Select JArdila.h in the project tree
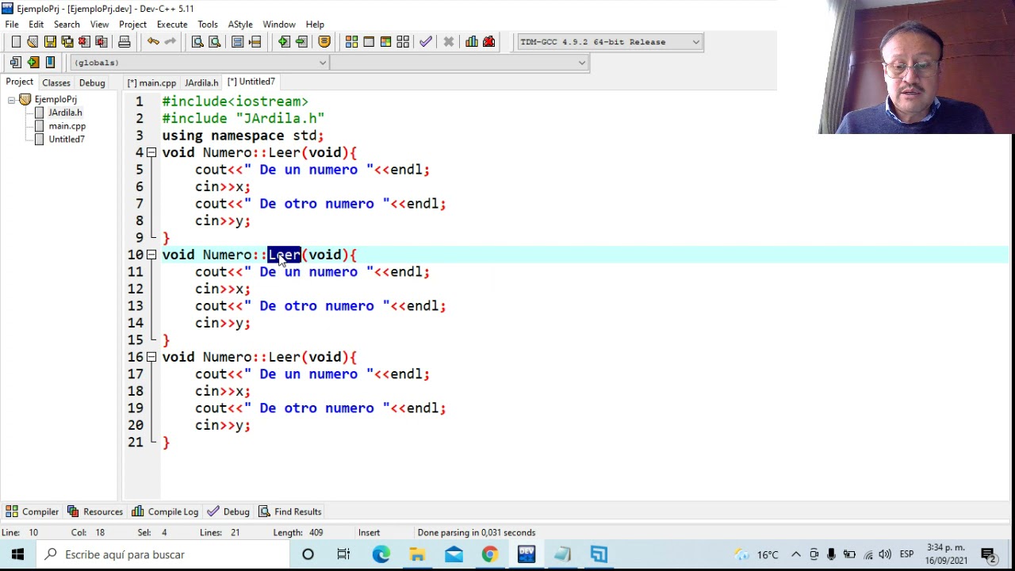This screenshot has height=571, width=1015. (x=65, y=113)
